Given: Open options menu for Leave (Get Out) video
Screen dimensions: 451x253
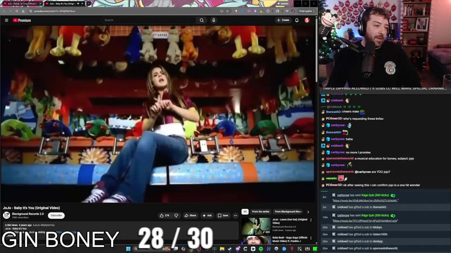Looking at the screenshot, I should 311,220.
